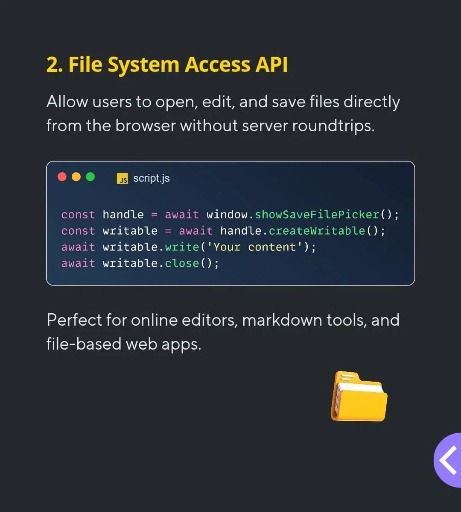The image size is (461, 512).
Task: Click the code line containing createWritable()
Action: 223,231
